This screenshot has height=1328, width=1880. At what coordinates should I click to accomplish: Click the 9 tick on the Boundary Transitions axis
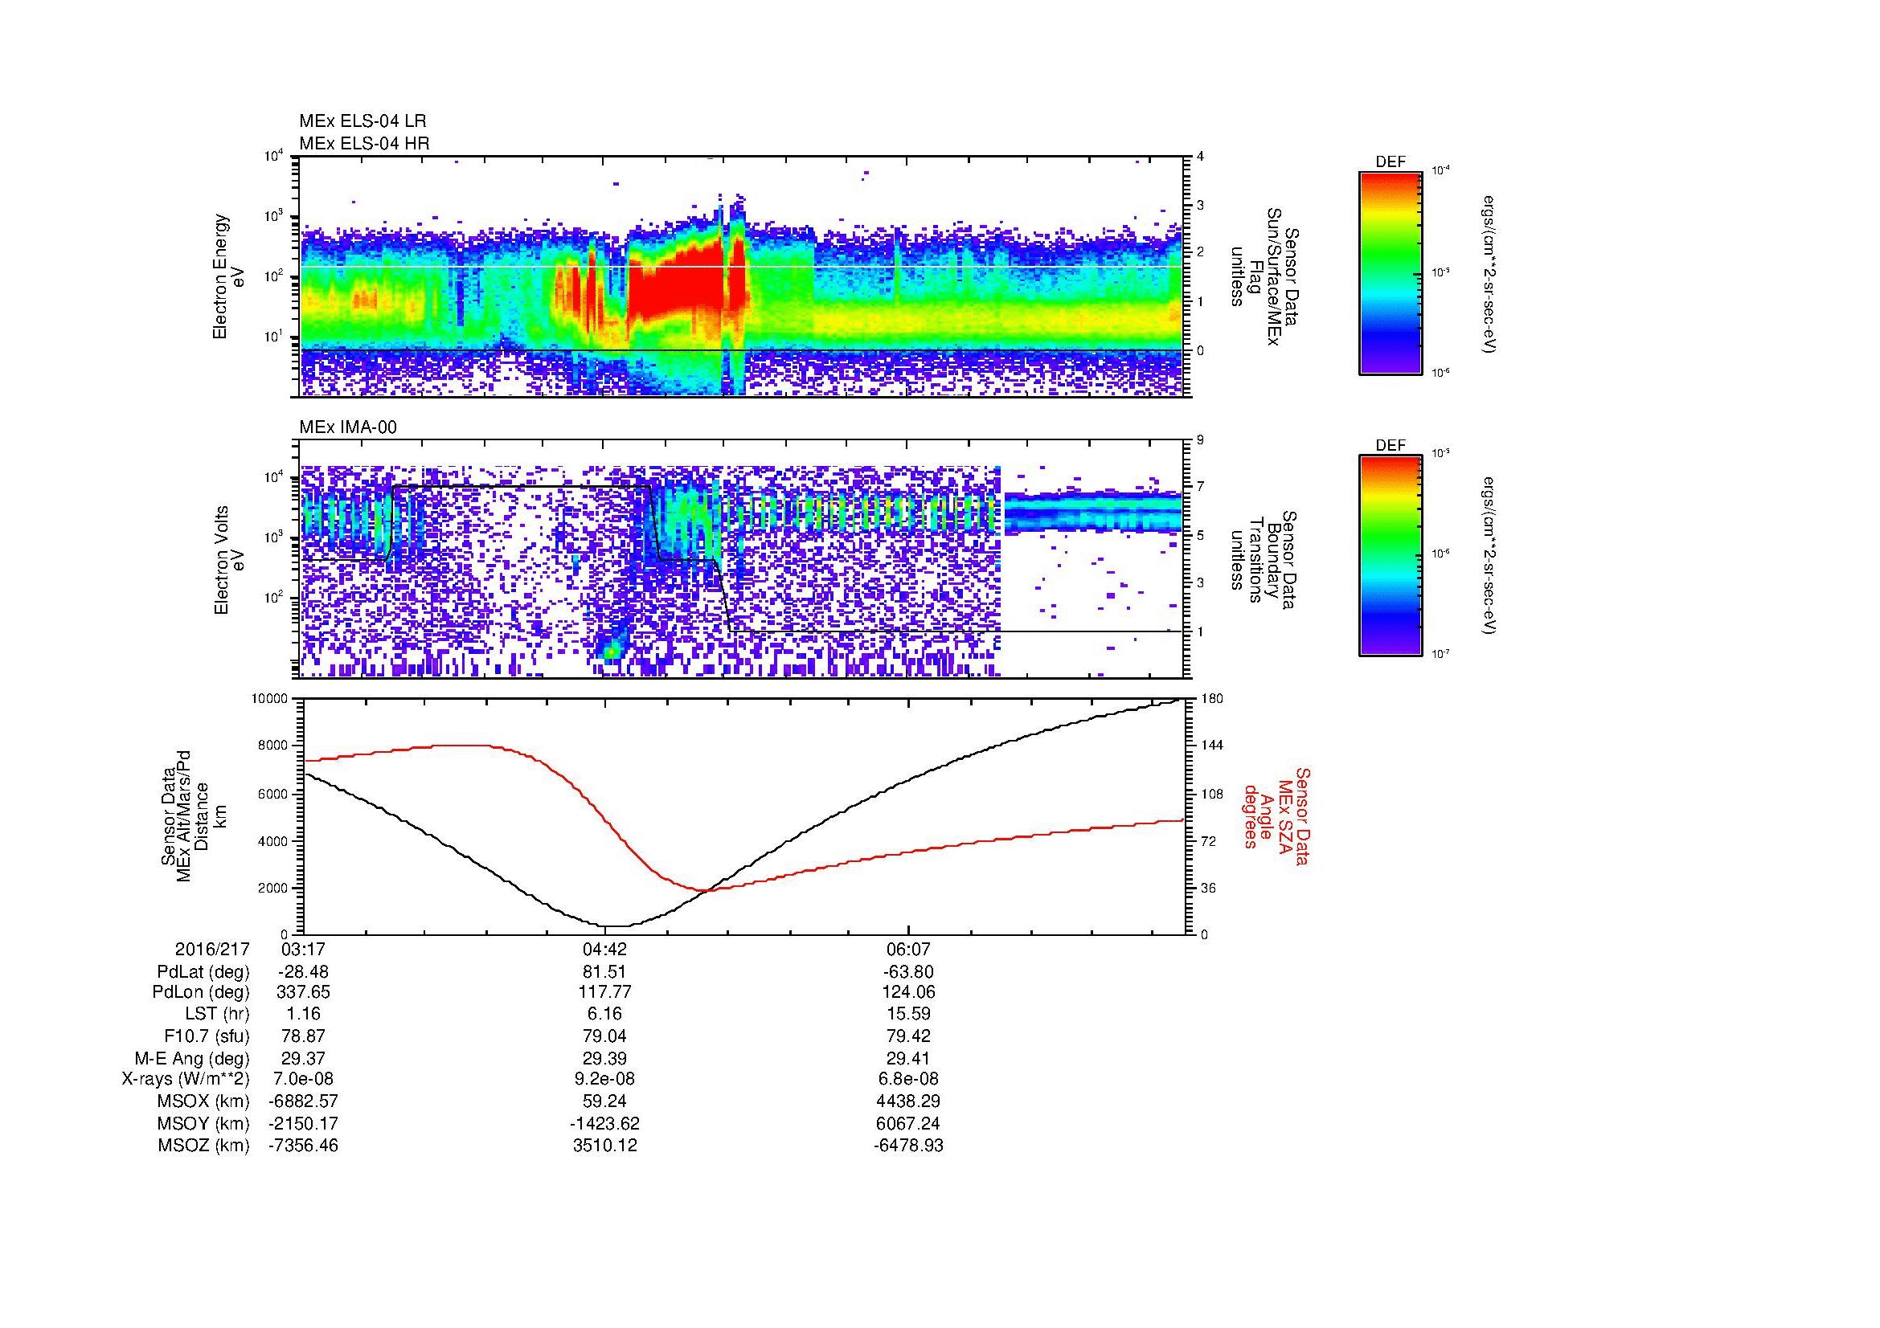coord(1200,440)
